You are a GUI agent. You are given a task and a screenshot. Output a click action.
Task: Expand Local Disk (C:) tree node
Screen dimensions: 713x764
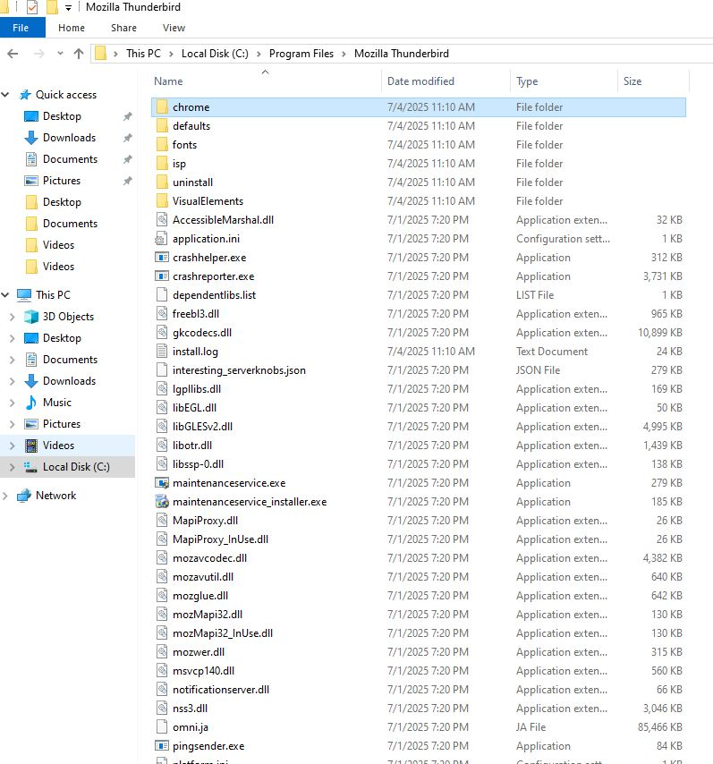pyautogui.click(x=13, y=467)
